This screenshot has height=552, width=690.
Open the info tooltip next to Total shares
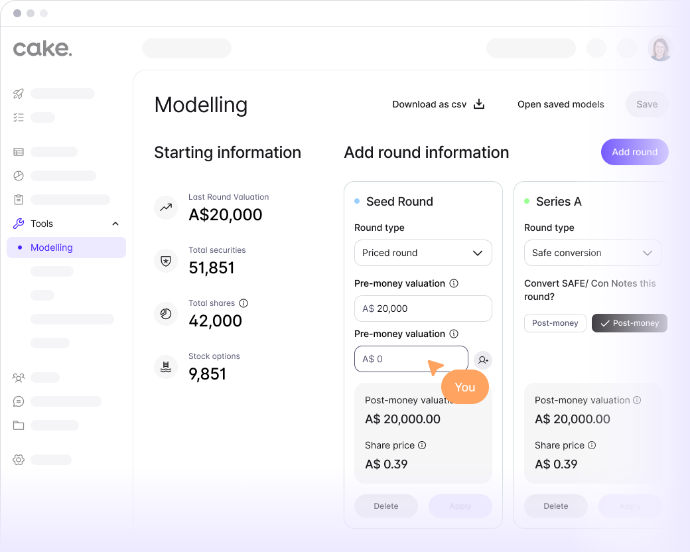pyautogui.click(x=243, y=303)
